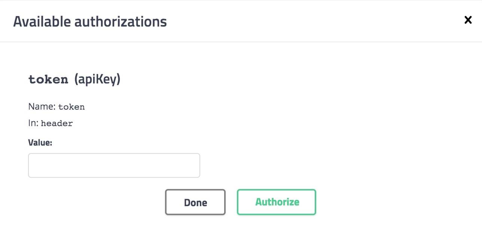The image size is (482, 244).
Task: Click the green Authorize button border
Action: 238,202
